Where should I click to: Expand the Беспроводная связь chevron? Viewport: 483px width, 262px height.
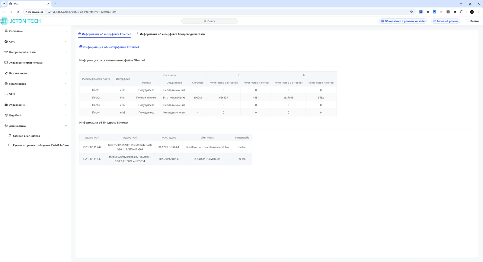pos(66,52)
